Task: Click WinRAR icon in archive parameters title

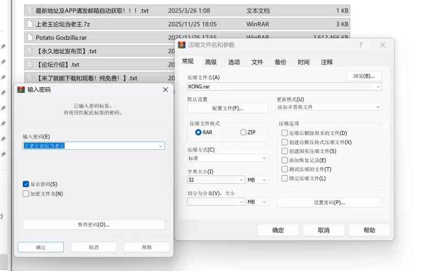Action: (182, 45)
